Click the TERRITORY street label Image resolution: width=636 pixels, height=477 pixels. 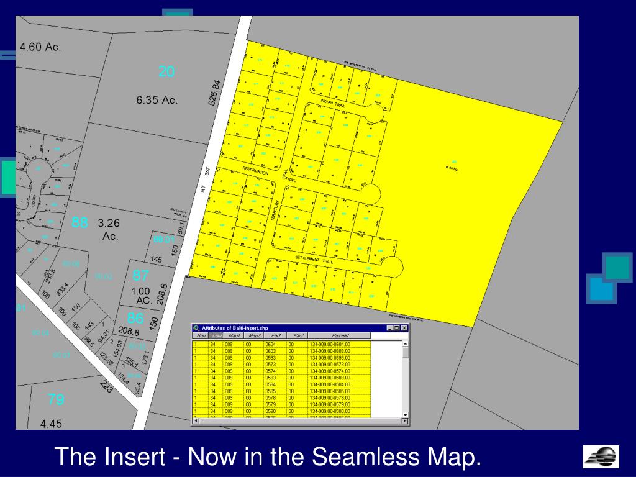click(x=275, y=210)
